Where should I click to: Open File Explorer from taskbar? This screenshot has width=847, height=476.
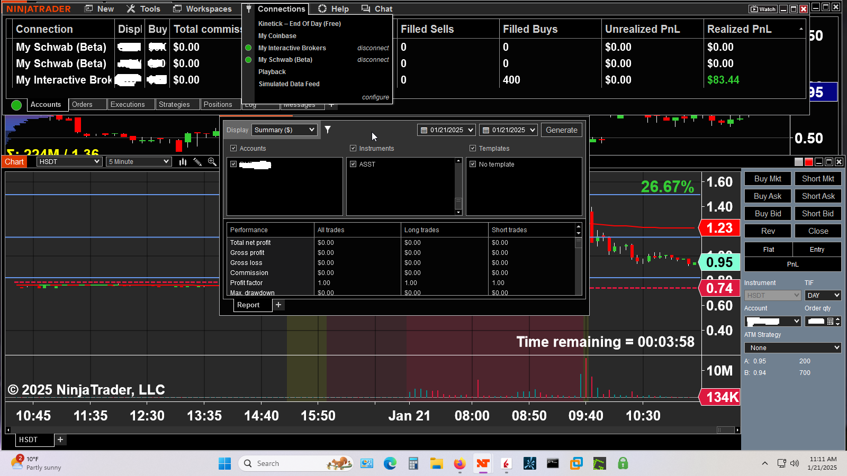tap(436, 464)
